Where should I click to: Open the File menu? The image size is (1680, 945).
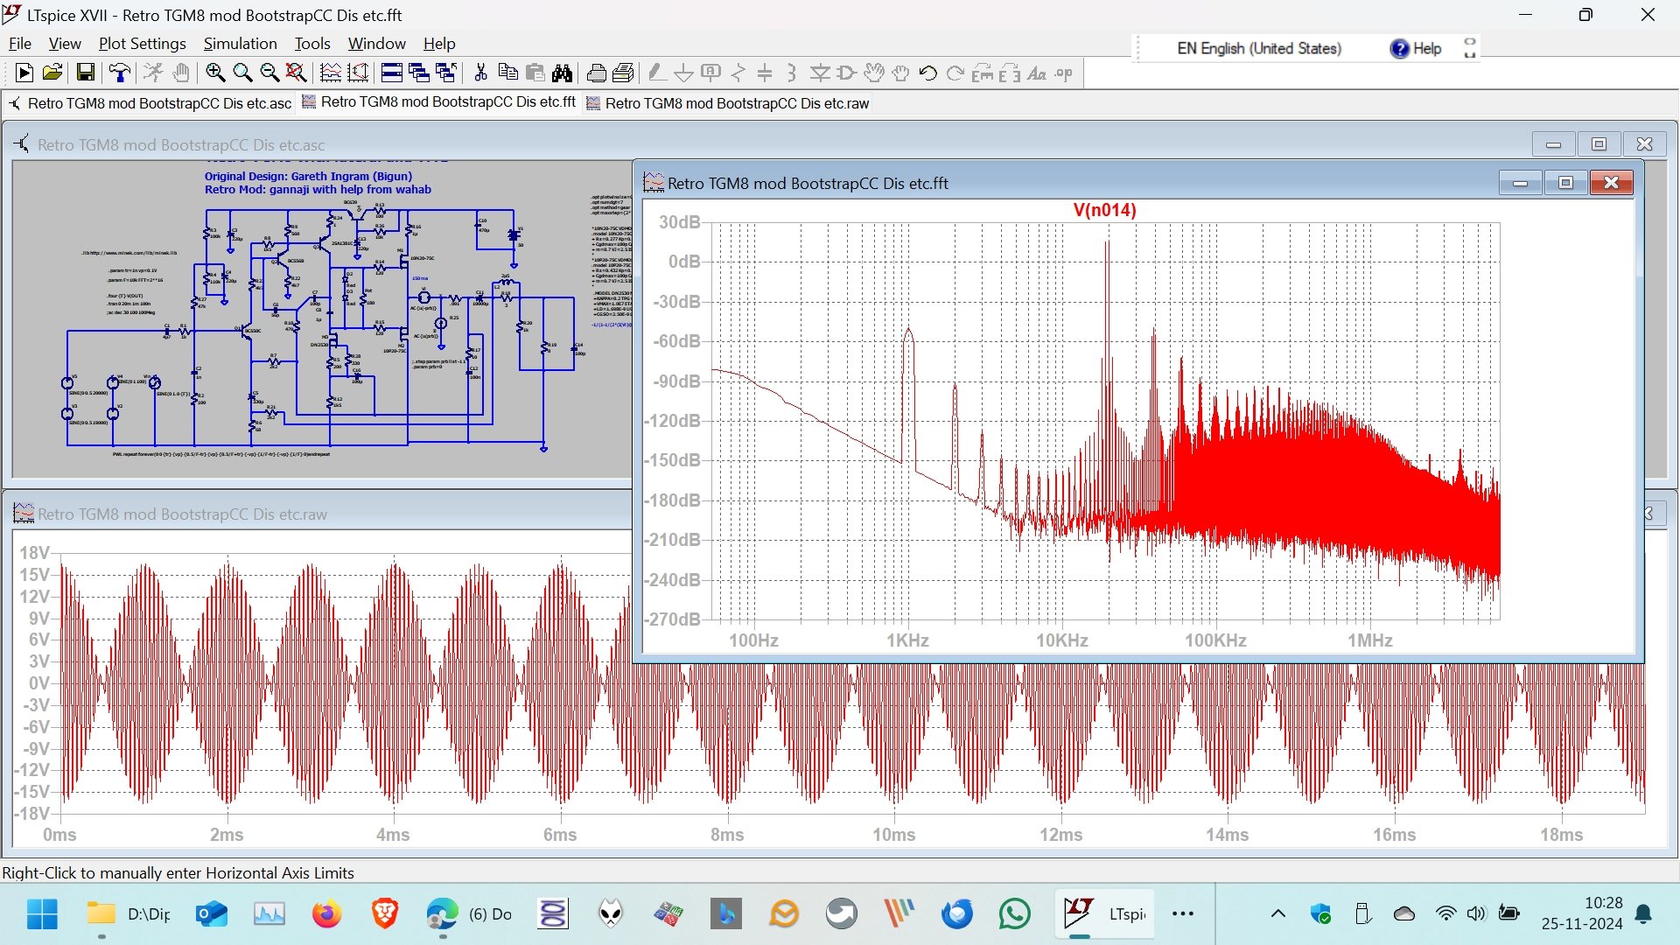coord(19,44)
